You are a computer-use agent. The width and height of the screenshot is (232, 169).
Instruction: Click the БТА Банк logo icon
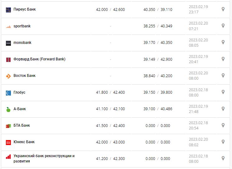pos(8,126)
